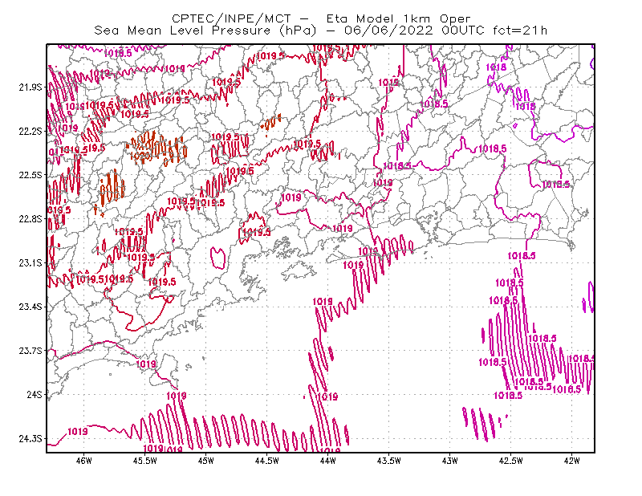Select the 22.5S latitude axis label

pos(30,175)
